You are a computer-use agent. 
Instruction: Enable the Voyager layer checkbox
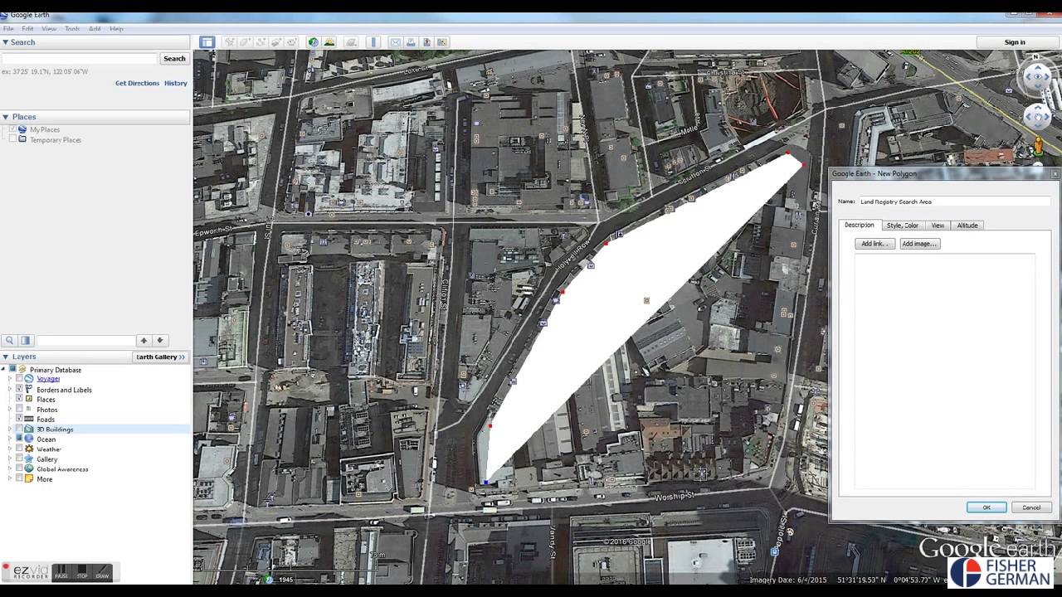pos(19,378)
